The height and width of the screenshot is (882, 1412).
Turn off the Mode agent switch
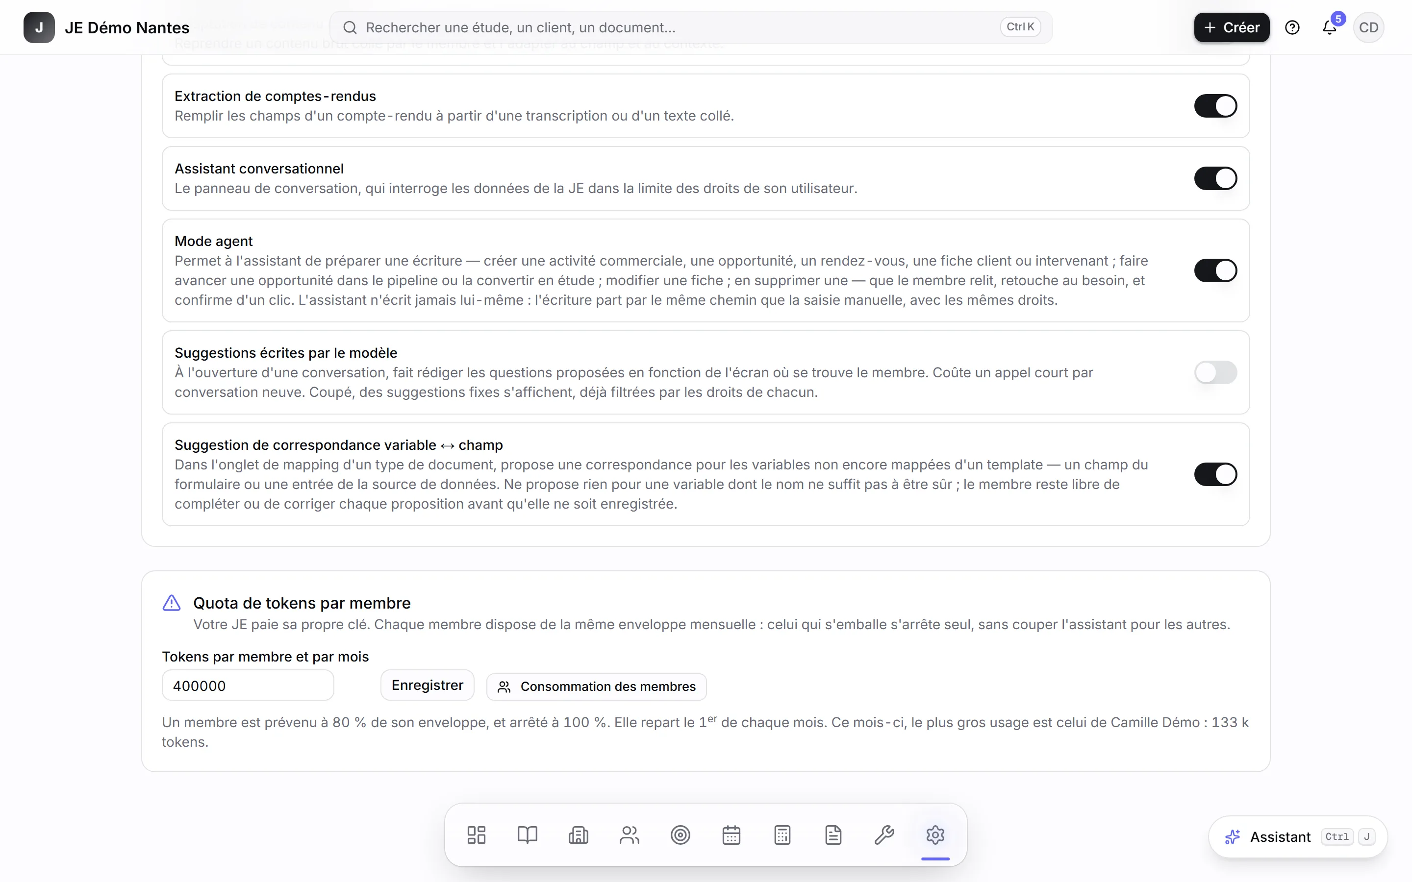(1215, 270)
